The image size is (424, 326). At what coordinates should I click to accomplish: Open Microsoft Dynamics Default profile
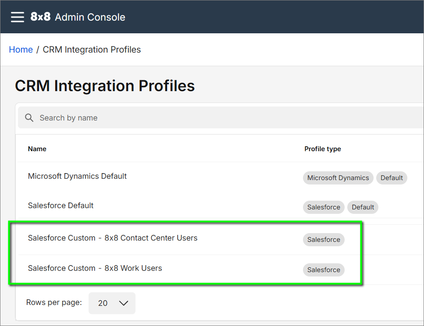pyautogui.click(x=77, y=176)
